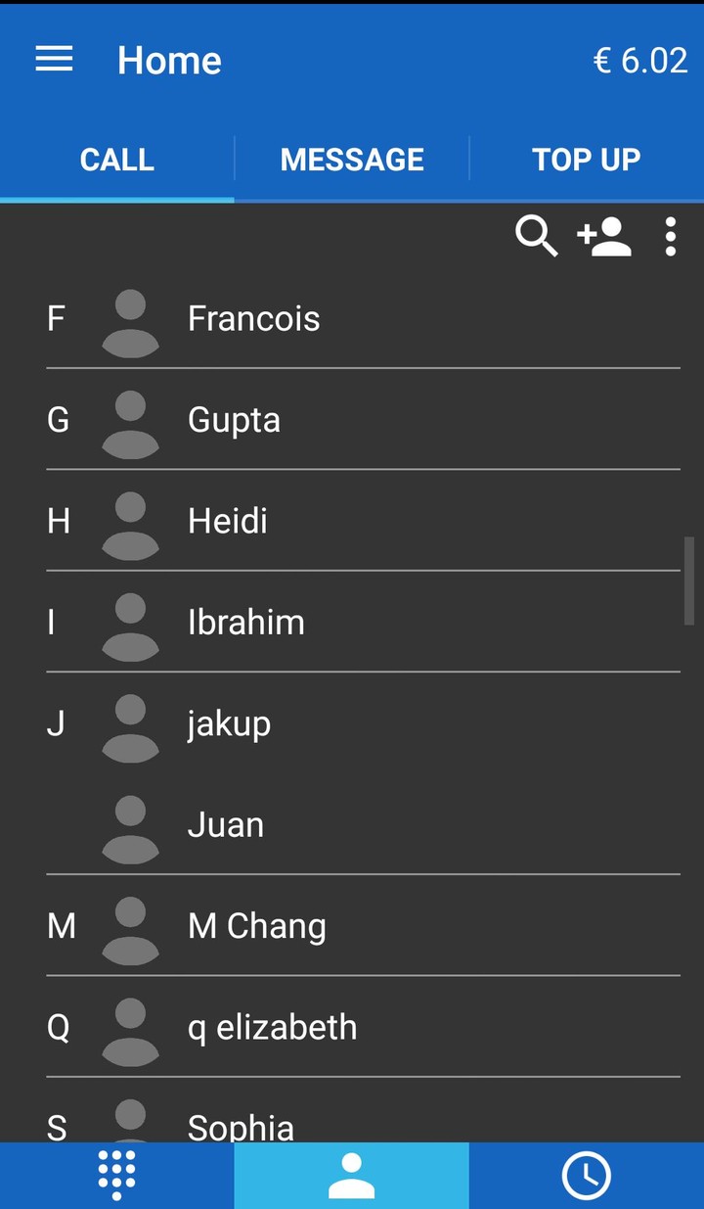Screen dimensions: 704x1209
Task: Select the contacts person tab icon
Action: coord(352,1175)
